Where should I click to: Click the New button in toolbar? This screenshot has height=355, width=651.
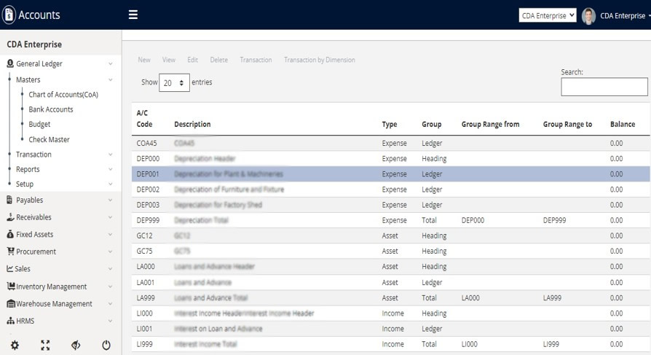click(x=144, y=60)
